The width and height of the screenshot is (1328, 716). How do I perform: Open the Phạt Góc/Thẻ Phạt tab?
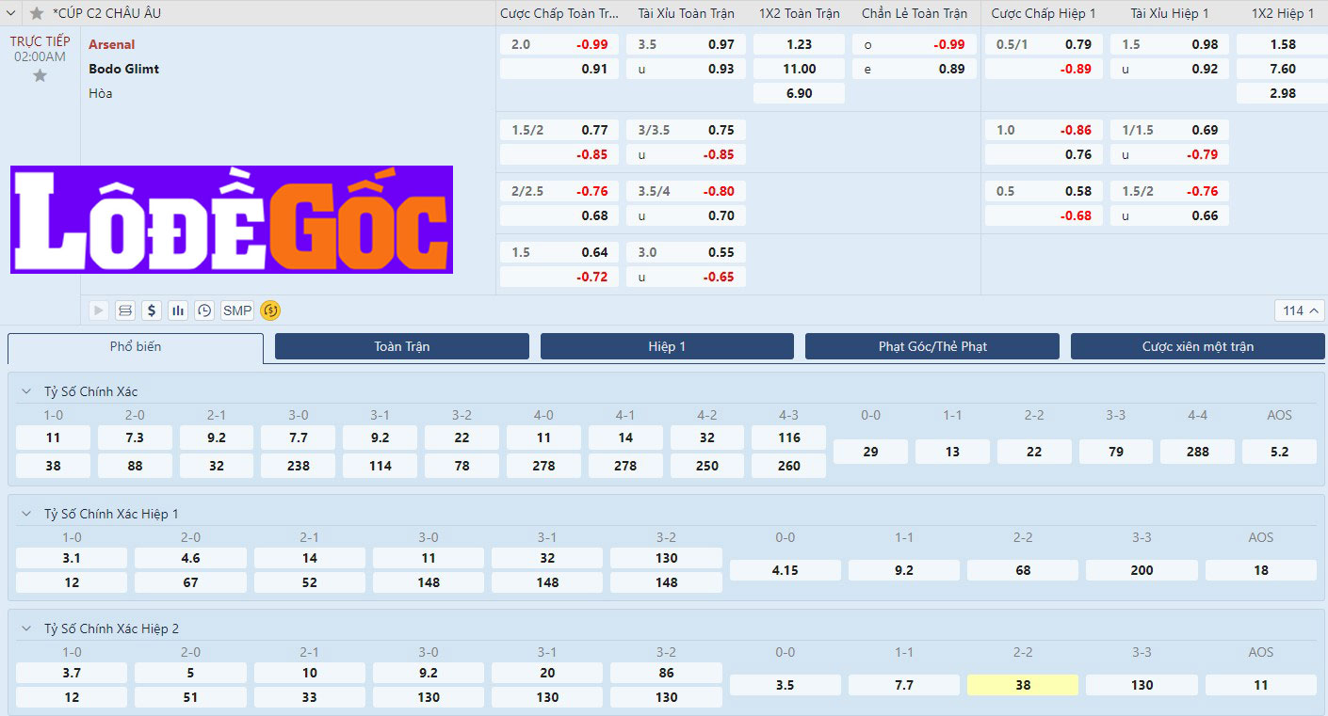click(x=932, y=346)
